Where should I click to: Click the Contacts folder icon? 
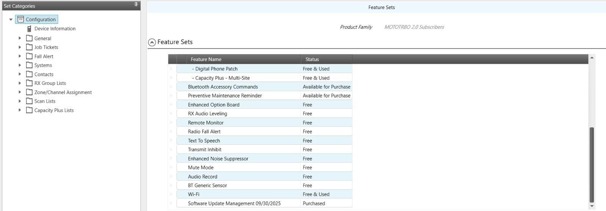pyautogui.click(x=29, y=74)
